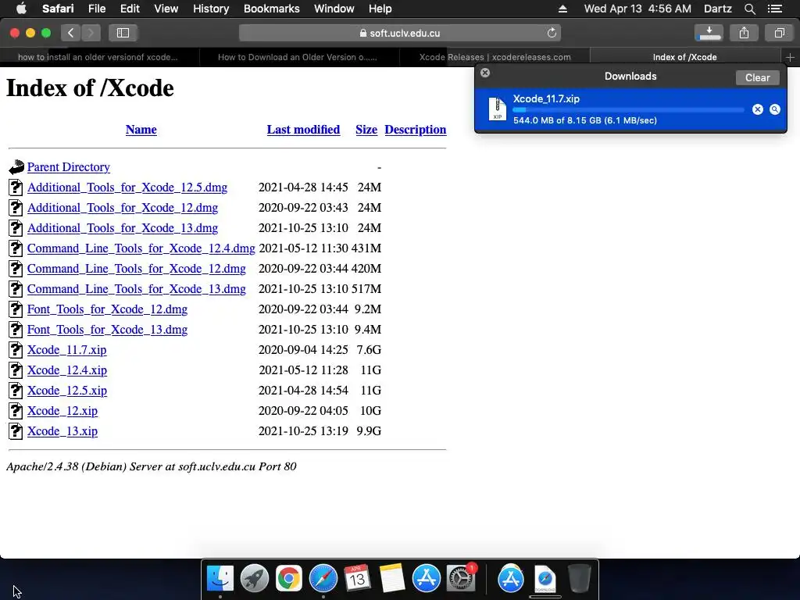Sort the index by Last modified
The width and height of the screenshot is (800, 600).
[x=303, y=130]
